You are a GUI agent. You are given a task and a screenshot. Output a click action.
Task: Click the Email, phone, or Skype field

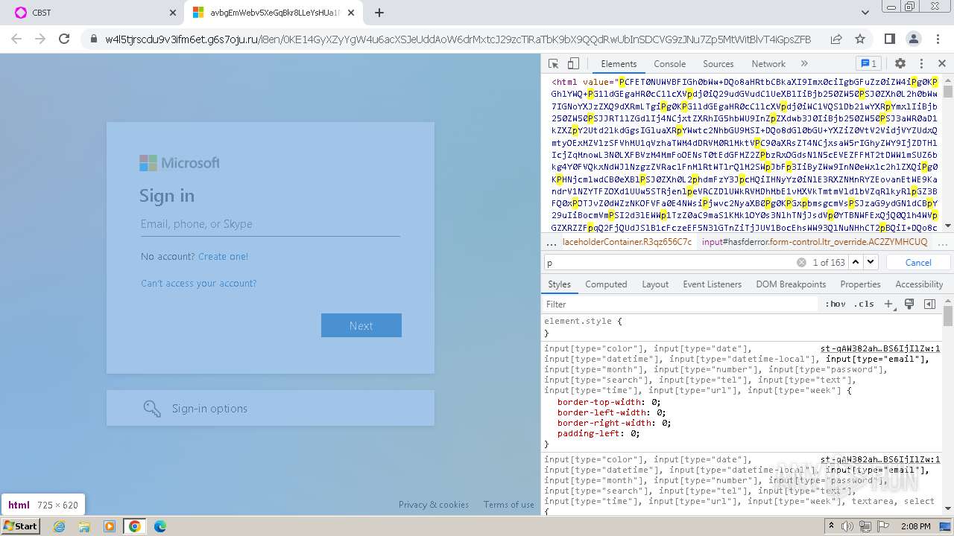[271, 224]
